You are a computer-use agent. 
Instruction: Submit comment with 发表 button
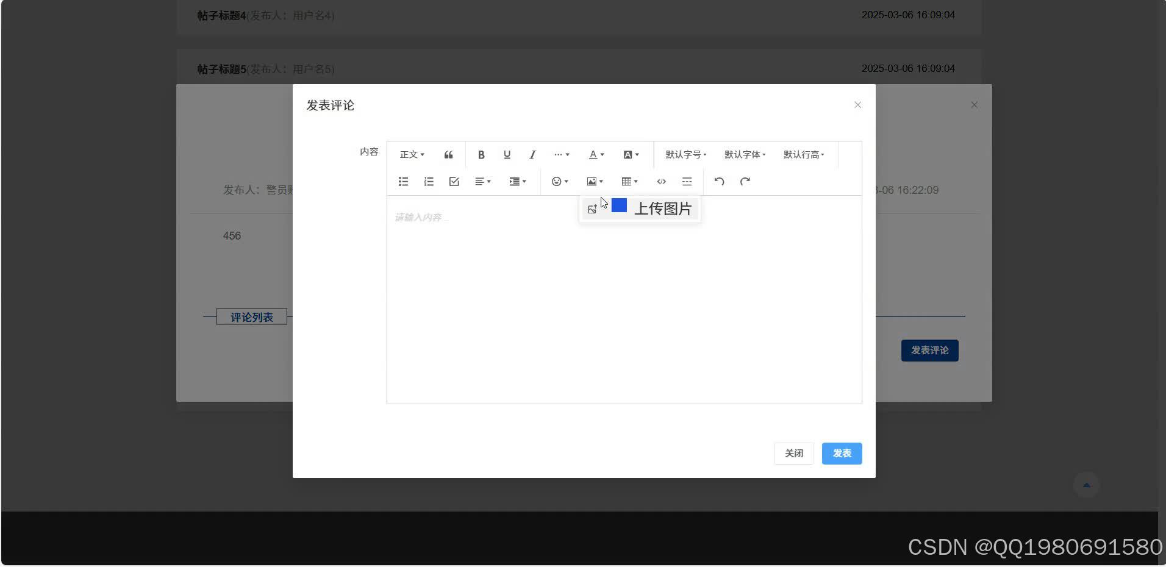842,454
